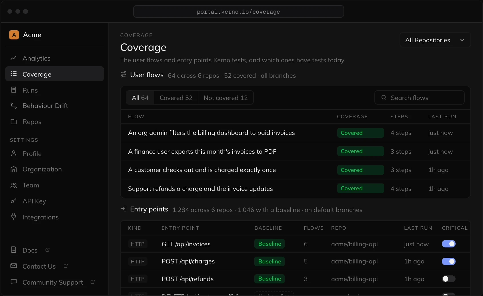483x296 pixels.
Task: Click the orange Acme workspace avatar
Action: coord(14,35)
